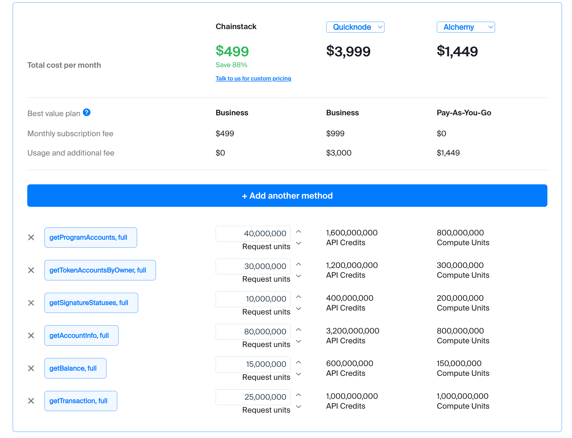The height and width of the screenshot is (438, 572).
Task: Change the getBalance, full method selector
Action: click(75, 368)
